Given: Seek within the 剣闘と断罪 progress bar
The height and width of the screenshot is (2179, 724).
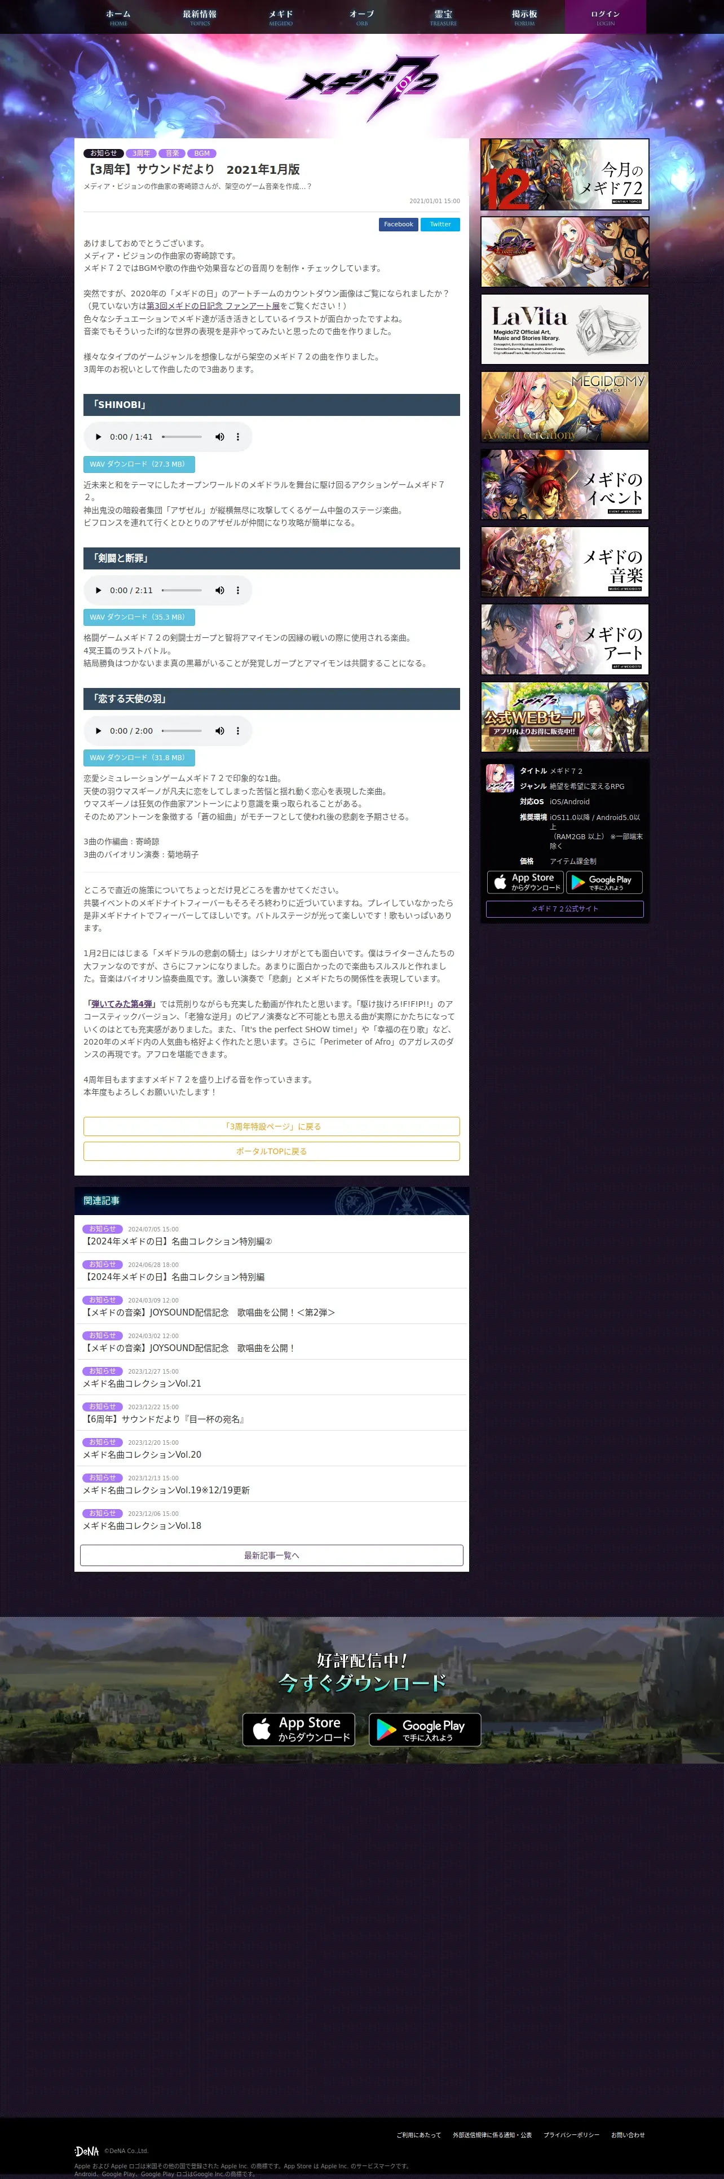Looking at the screenshot, I should (182, 590).
